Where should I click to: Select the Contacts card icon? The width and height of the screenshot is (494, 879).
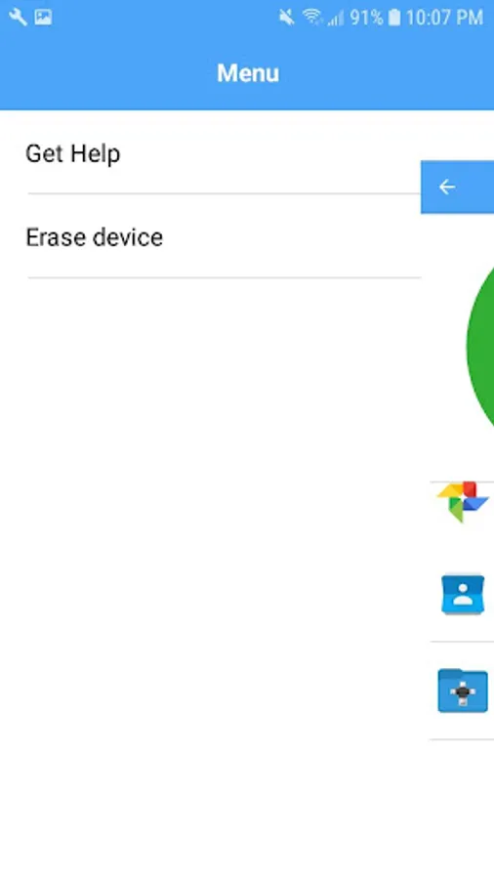click(463, 595)
